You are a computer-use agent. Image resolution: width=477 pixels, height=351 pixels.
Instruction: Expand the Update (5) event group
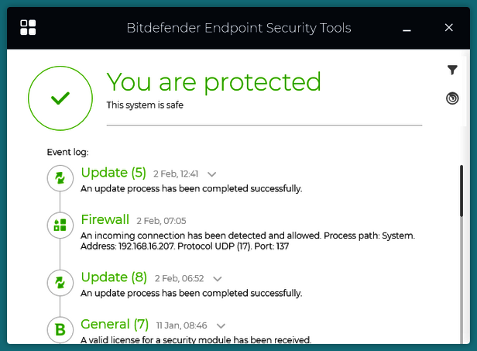[212, 174]
